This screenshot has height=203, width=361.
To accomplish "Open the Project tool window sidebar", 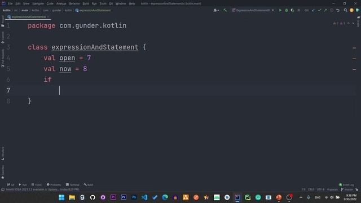I will pos(3,21).
